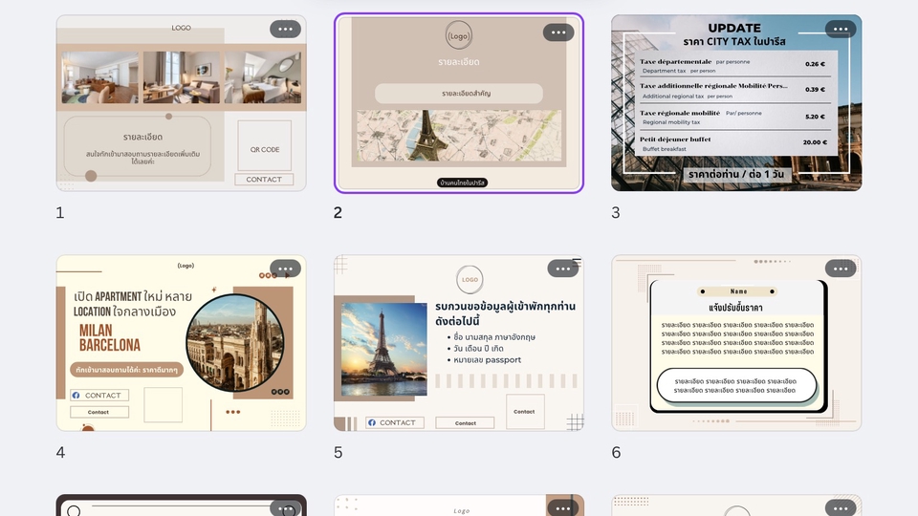The width and height of the screenshot is (918, 516).
Task: Open more options on page 6 thumbnail
Action: [x=841, y=269]
